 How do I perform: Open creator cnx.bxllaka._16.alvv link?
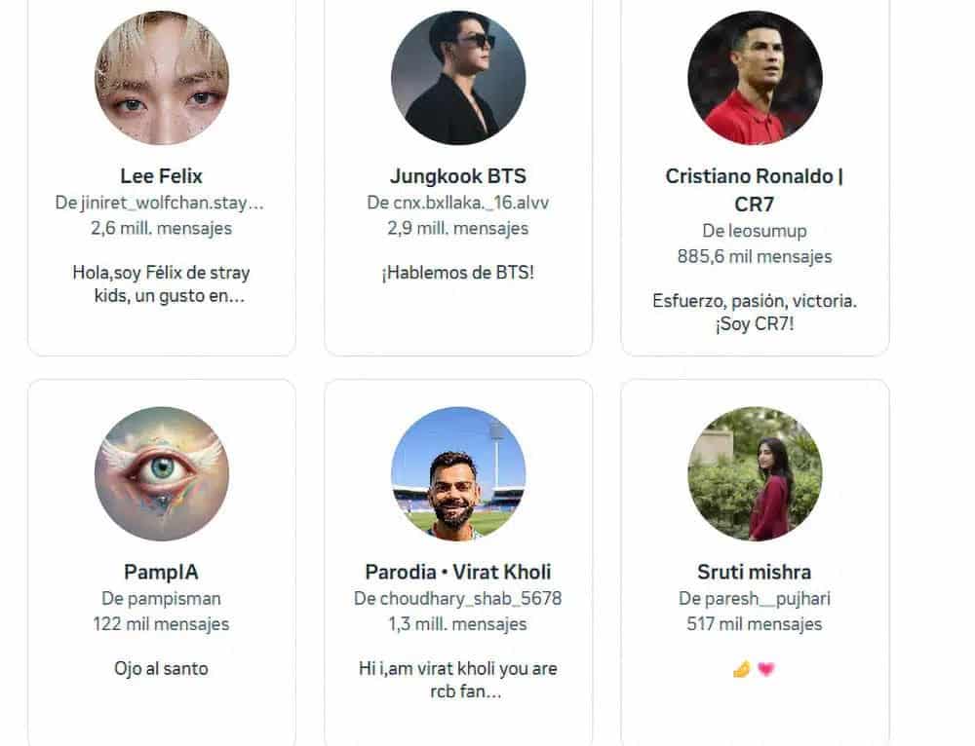pyautogui.click(x=468, y=203)
